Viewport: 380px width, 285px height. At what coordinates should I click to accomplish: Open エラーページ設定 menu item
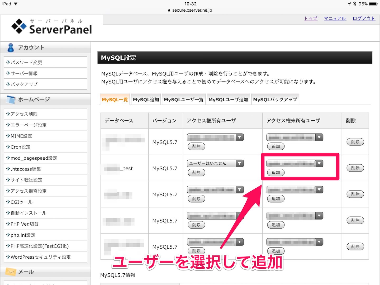pos(45,125)
